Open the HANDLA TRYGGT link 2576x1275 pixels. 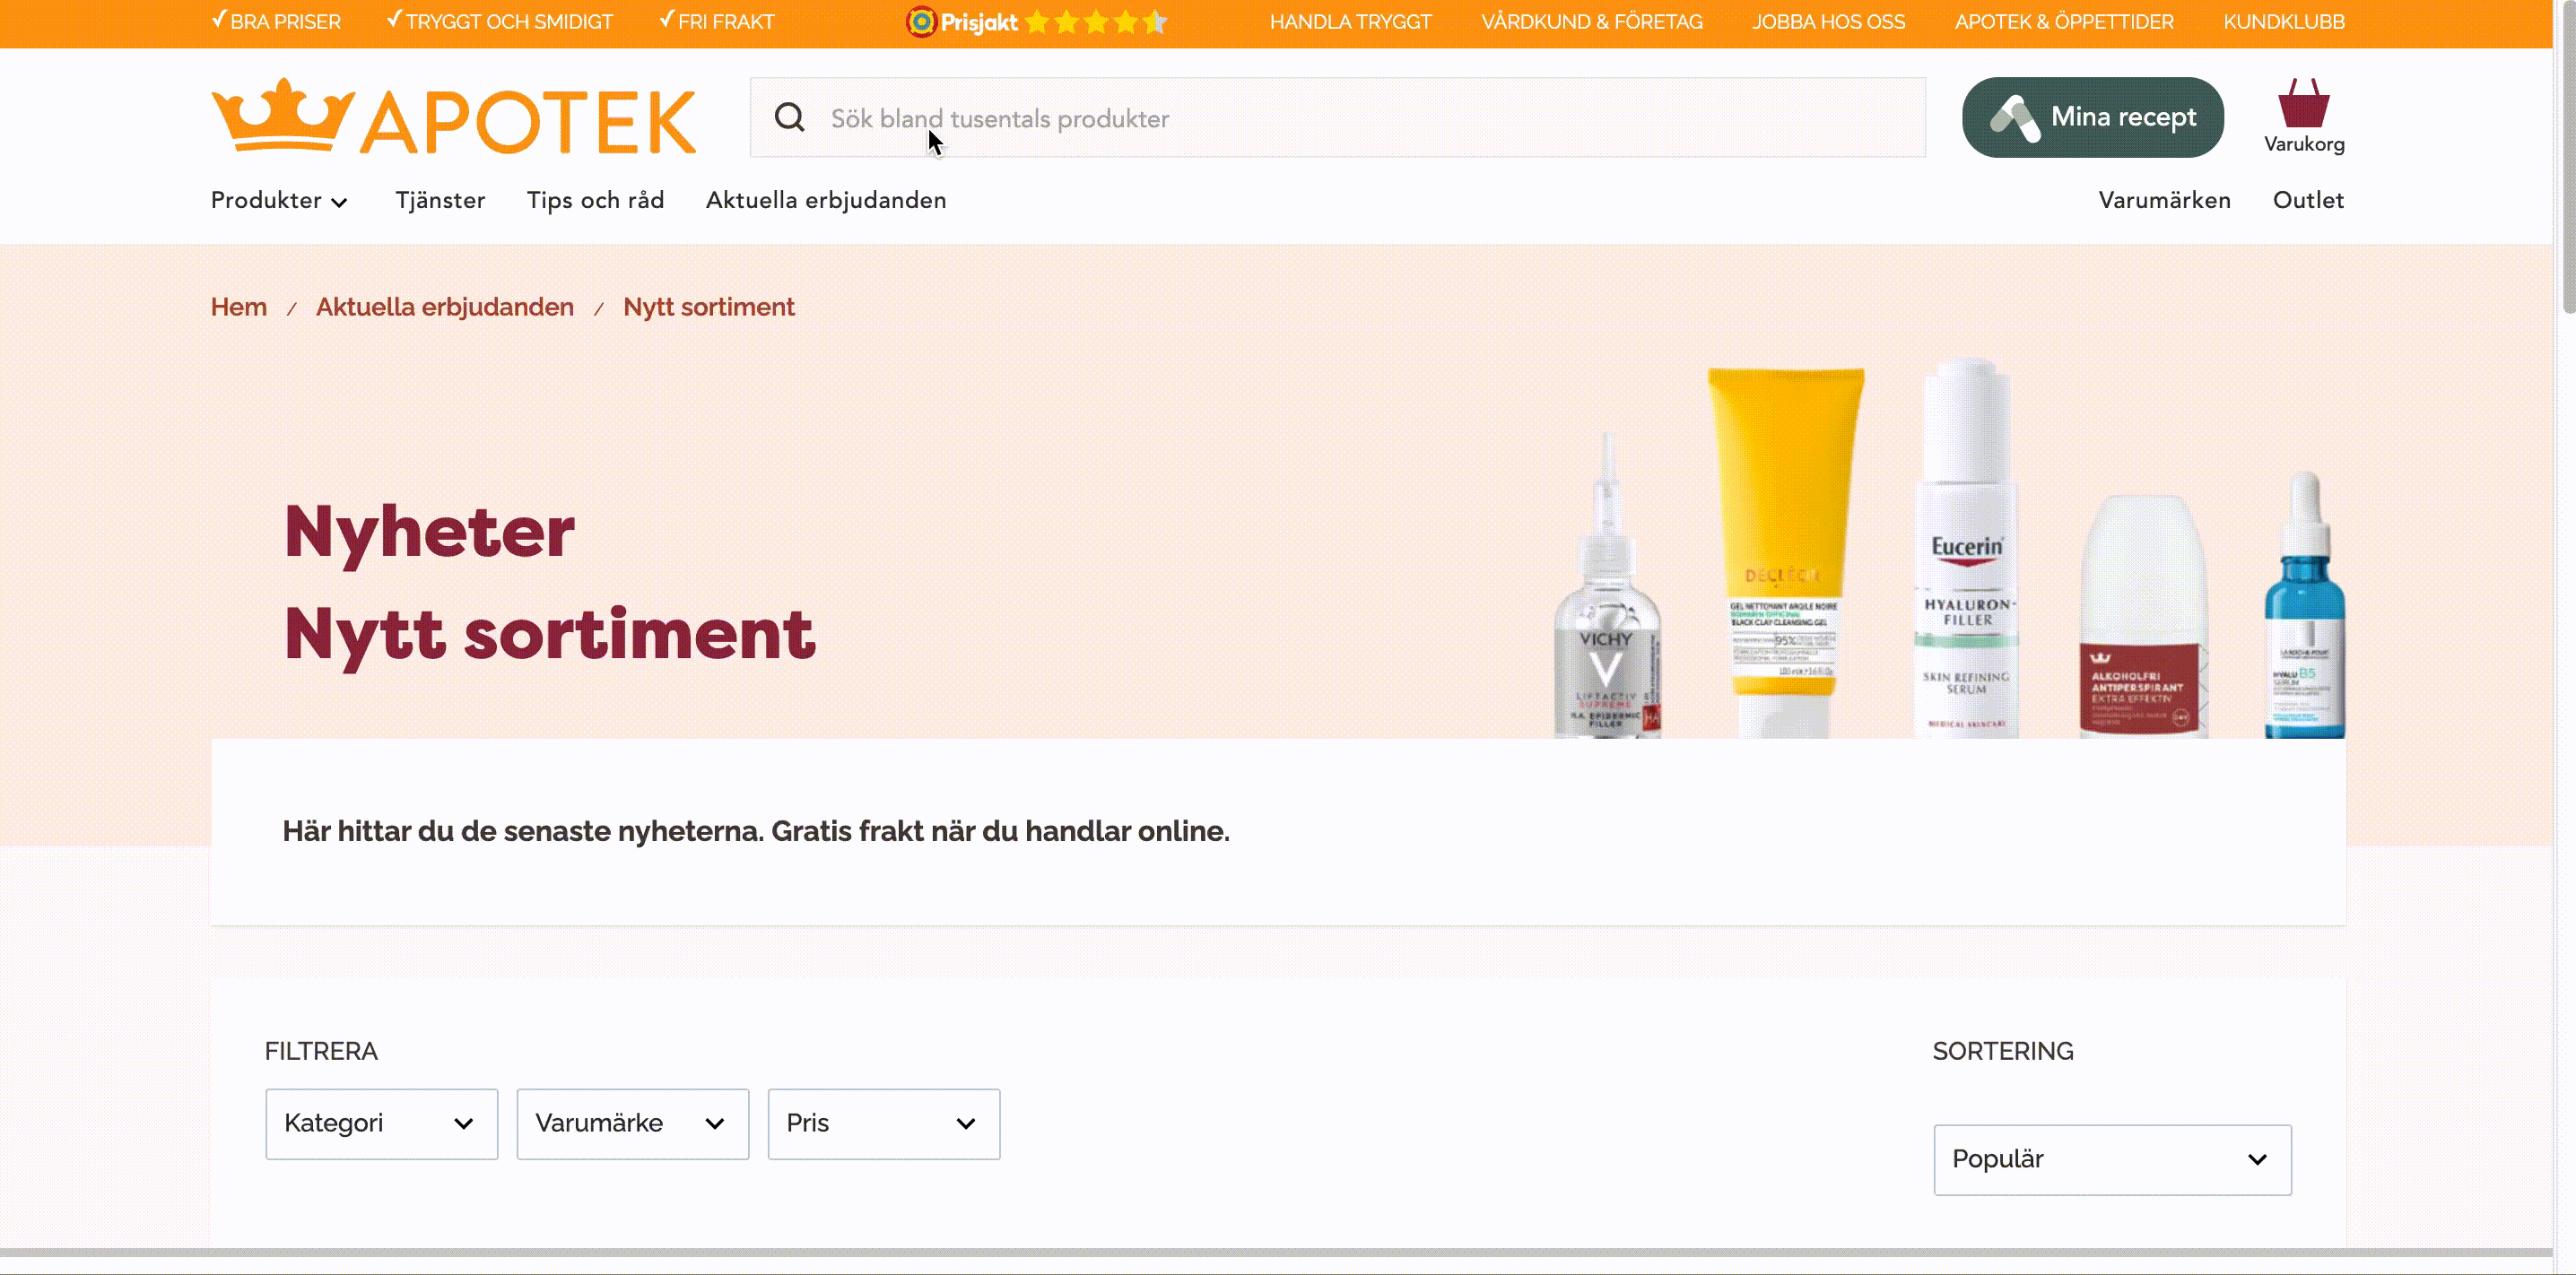click(1350, 22)
